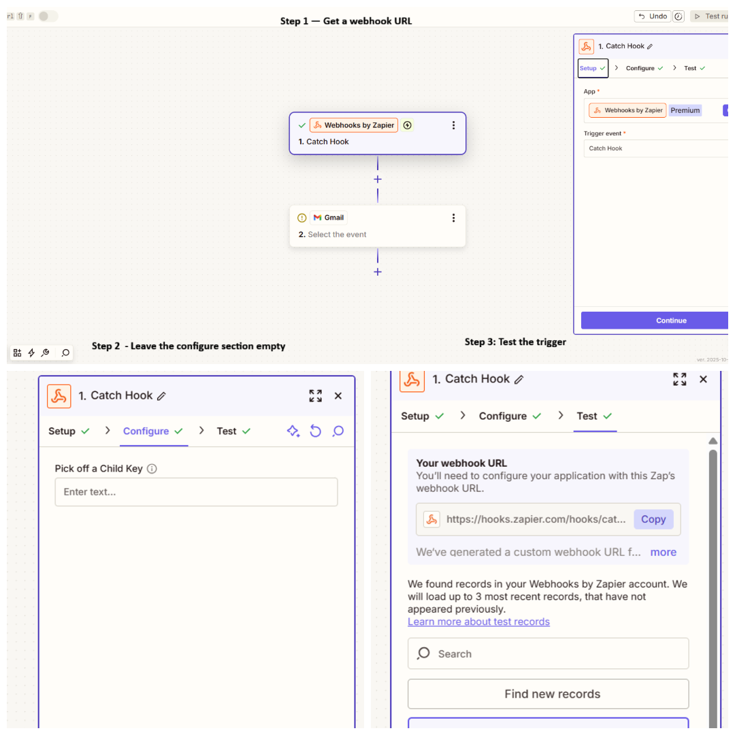This screenshot has height=735, width=735.
Task: Add a step between Catch Hook and Gmail
Action: [x=377, y=179]
